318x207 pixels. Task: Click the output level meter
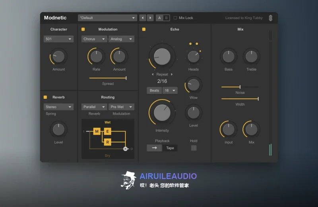point(270,93)
